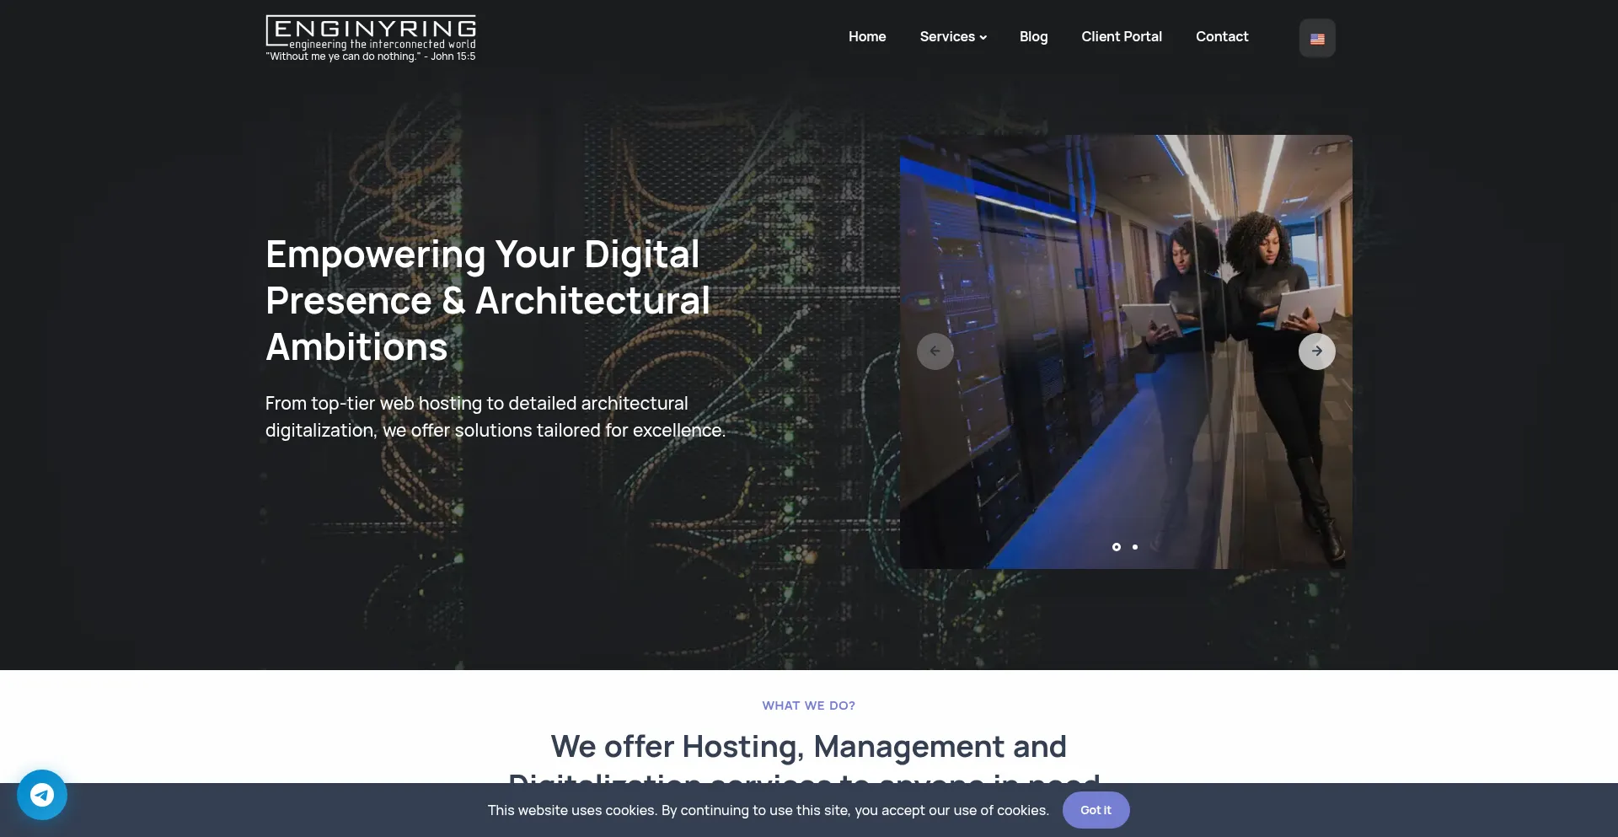Click the 'Empowering Your Digital Presence' heading

click(487, 301)
